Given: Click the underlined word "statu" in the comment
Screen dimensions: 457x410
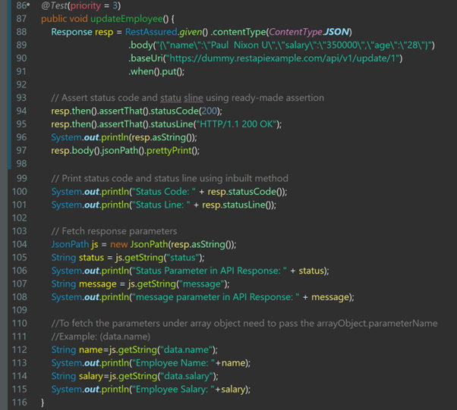Looking at the screenshot, I should coord(172,98).
